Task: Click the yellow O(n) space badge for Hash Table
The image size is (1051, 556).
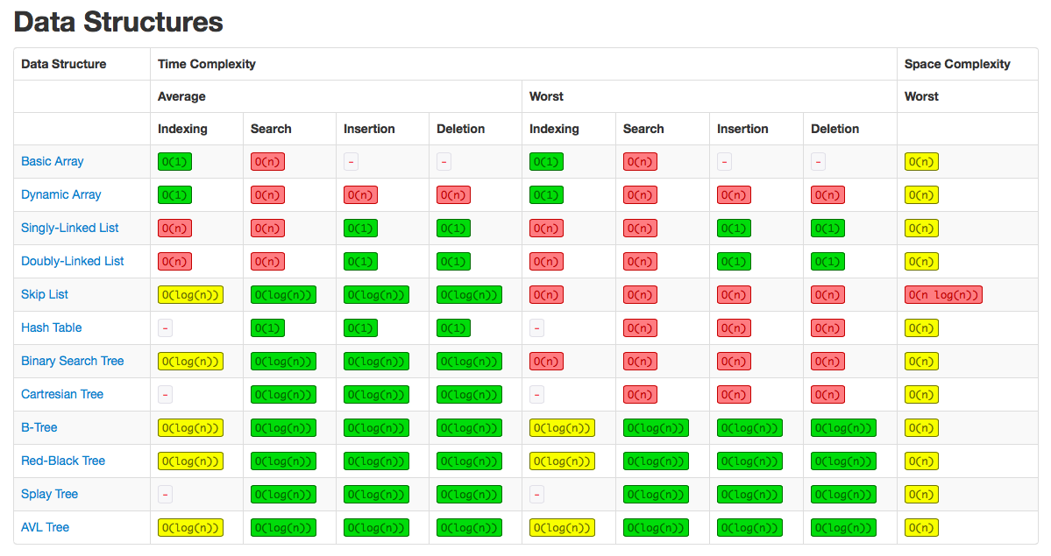Action: pyautogui.click(x=921, y=327)
